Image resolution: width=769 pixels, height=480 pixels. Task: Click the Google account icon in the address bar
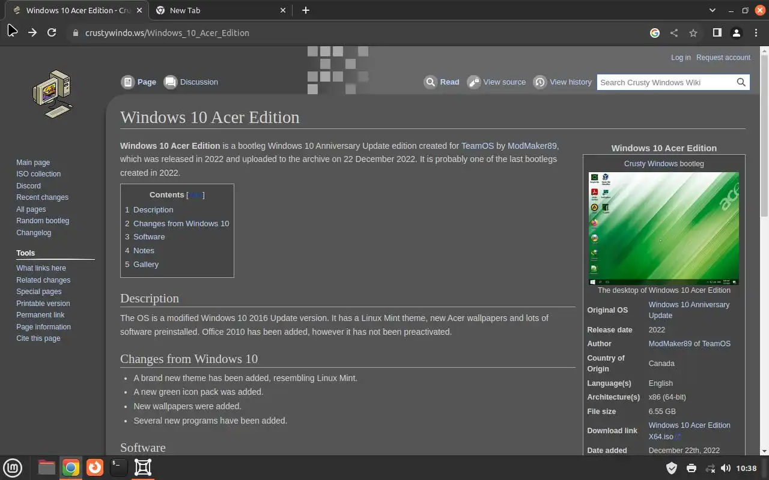[655, 33]
